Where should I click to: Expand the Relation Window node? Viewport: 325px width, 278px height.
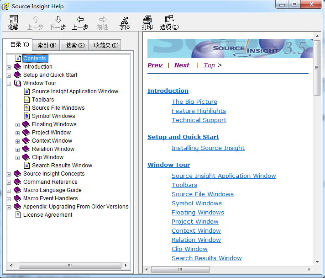18,150
